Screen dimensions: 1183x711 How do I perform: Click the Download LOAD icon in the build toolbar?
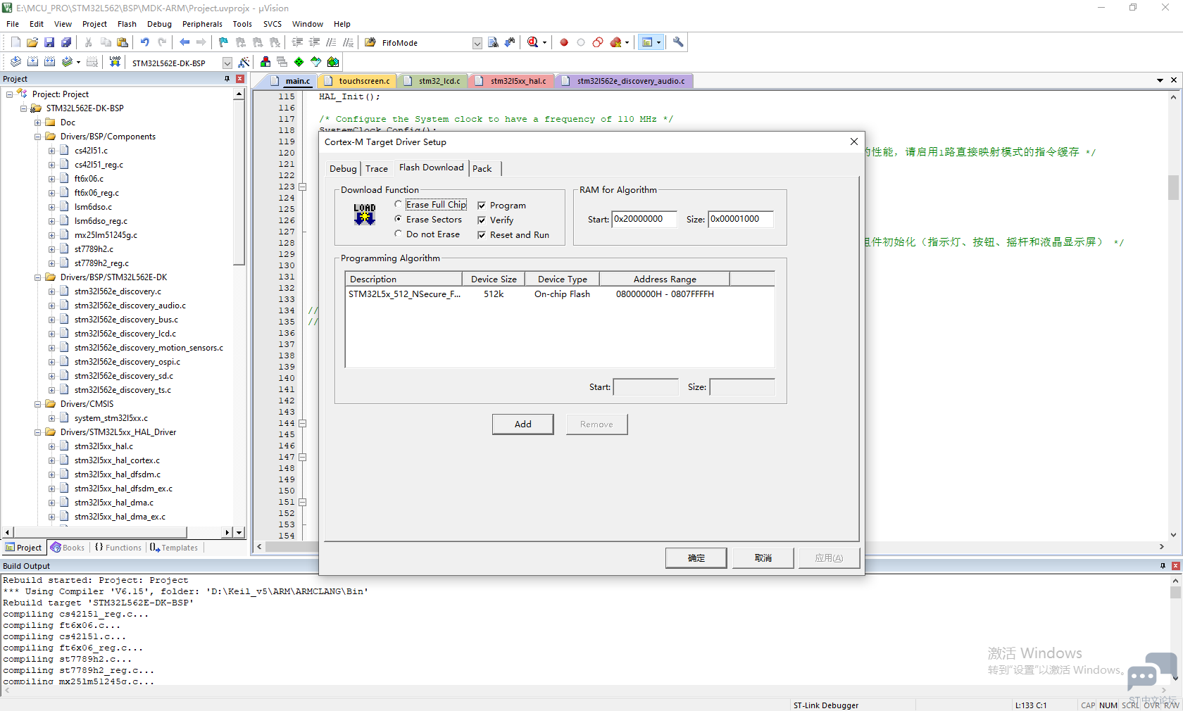(115, 62)
